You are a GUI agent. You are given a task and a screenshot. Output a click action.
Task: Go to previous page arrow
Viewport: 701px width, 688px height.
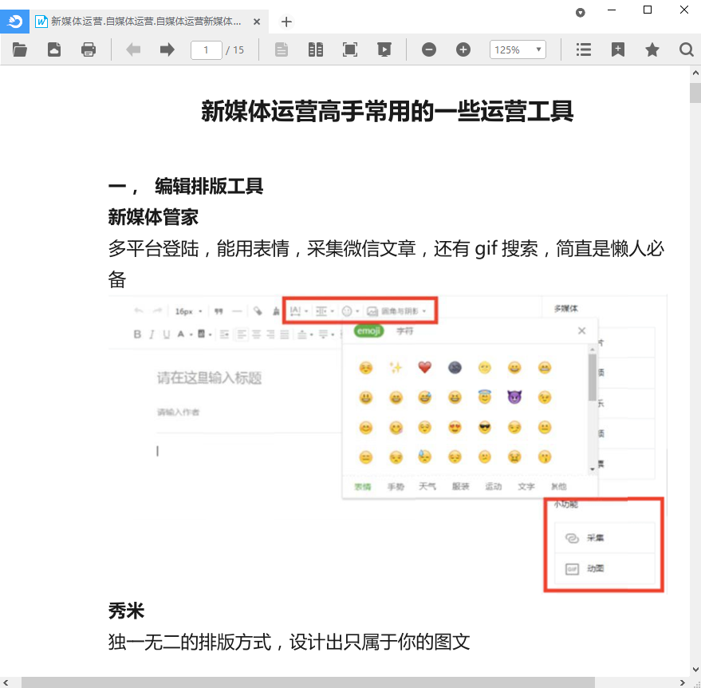point(133,49)
